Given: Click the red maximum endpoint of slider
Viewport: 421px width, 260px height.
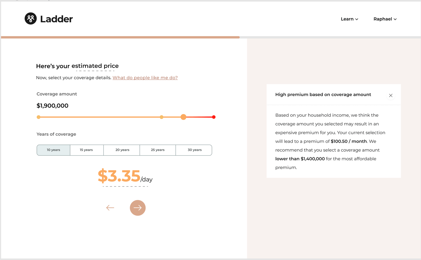Looking at the screenshot, I should click(x=214, y=117).
